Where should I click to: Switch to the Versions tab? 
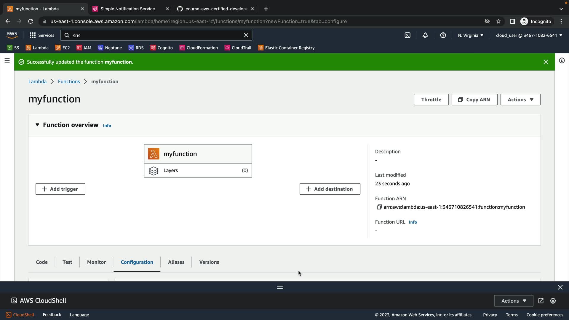(209, 262)
